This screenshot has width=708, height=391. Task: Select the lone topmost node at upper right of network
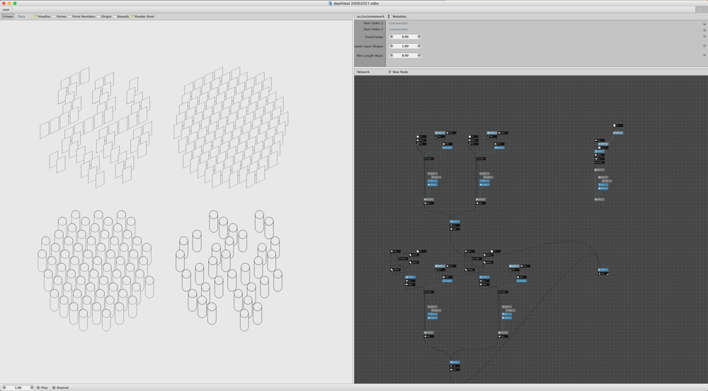(x=617, y=125)
